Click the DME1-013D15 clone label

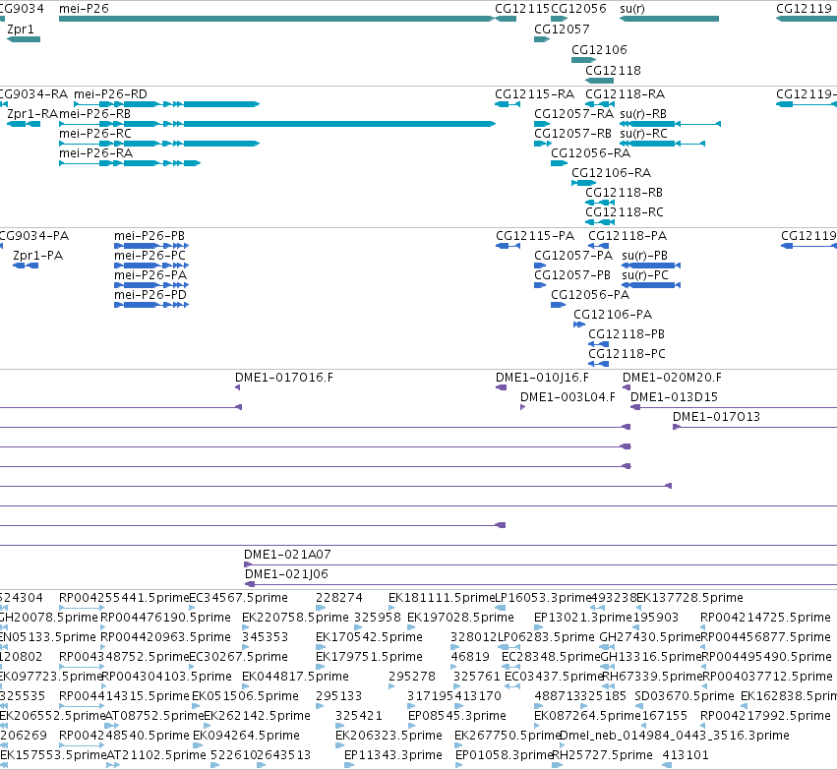pos(674,397)
